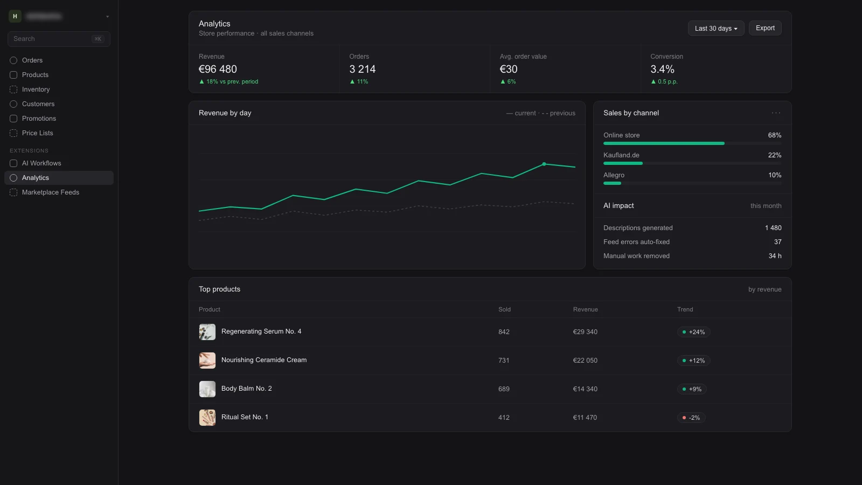Click the Customers sidebar icon

click(x=13, y=104)
